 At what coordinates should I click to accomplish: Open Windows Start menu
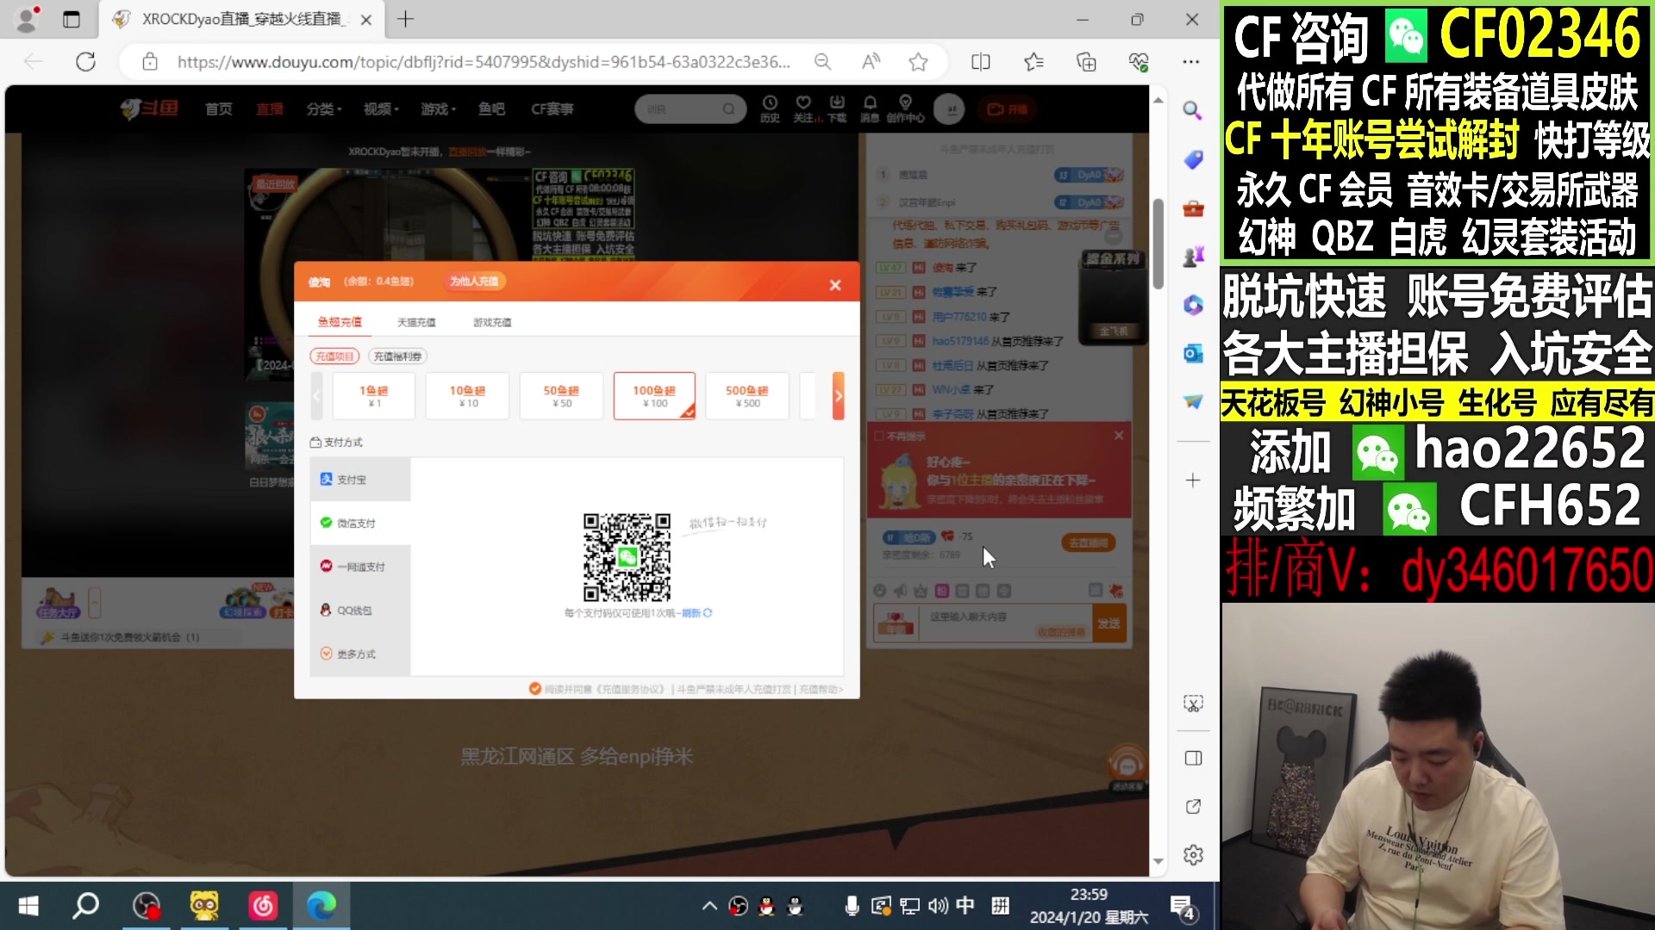[28, 906]
